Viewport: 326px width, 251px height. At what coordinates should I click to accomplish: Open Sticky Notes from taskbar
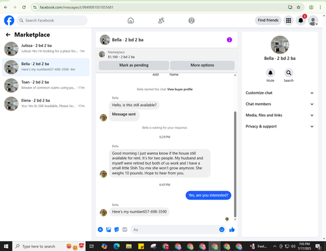141,246
